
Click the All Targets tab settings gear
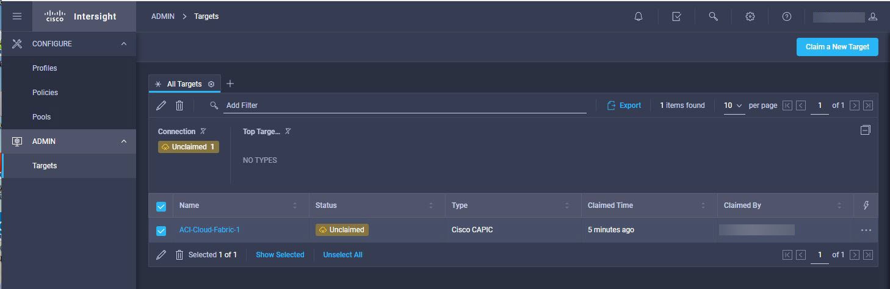click(211, 84)
